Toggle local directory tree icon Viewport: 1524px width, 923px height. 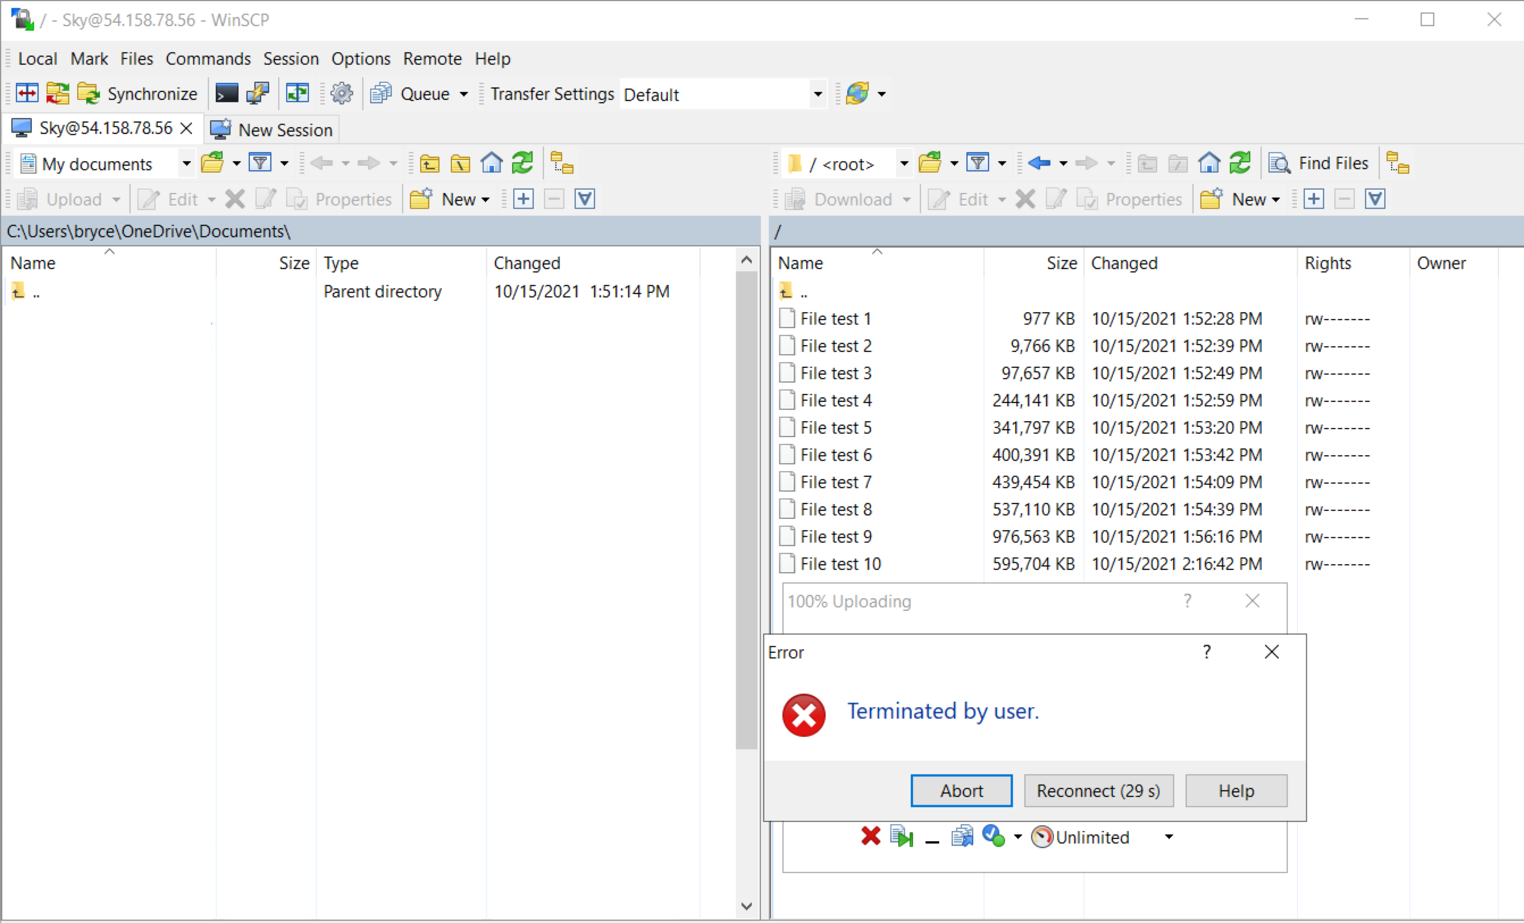(562, 163)
